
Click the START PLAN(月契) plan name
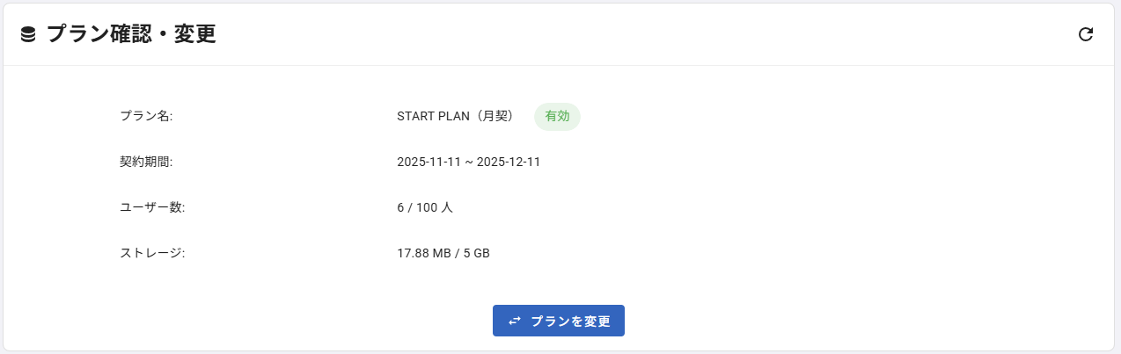[x=455, y=116]
